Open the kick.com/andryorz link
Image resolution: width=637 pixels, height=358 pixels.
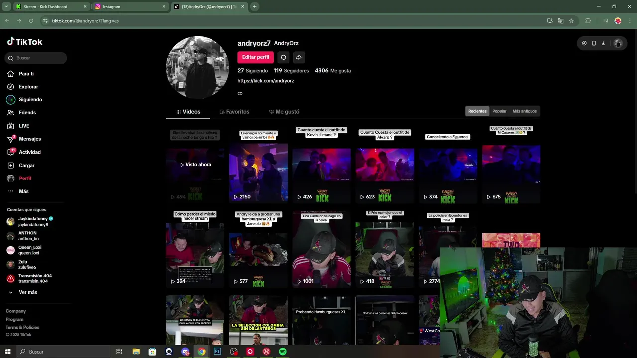click(266, 81)
